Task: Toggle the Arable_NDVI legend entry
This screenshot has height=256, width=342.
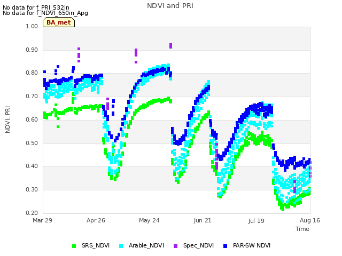Action: [x=141, y=245]
